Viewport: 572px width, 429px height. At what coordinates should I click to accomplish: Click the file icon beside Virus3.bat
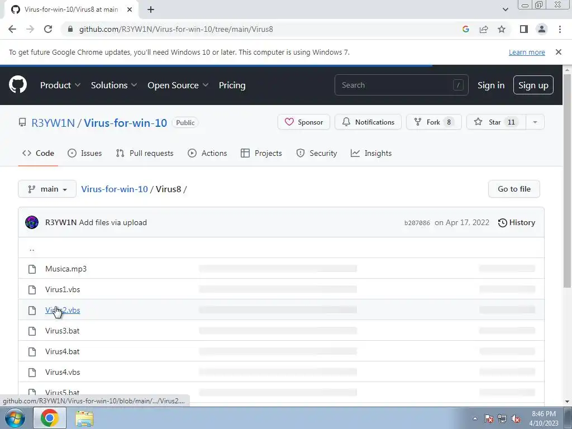[x=32, y=331]
